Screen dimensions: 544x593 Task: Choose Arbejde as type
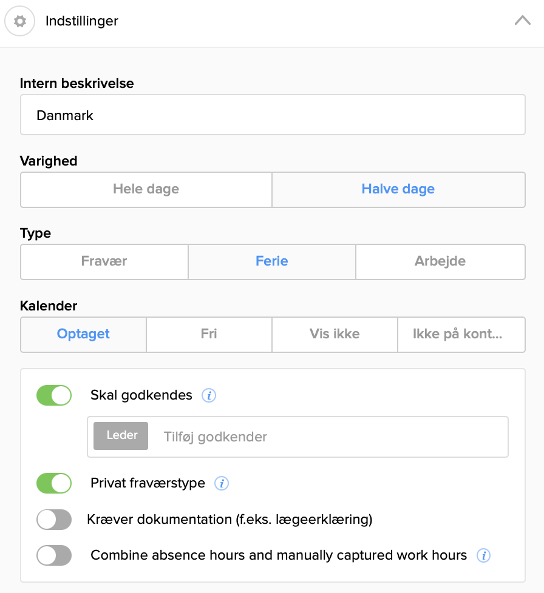pos(440,262)
